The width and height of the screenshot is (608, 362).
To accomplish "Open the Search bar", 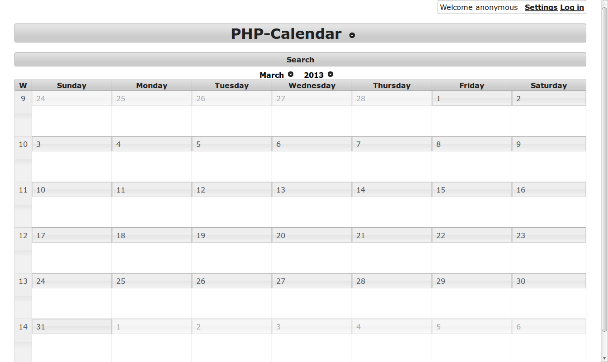I will pyautogui.click(x=300, y=59).
